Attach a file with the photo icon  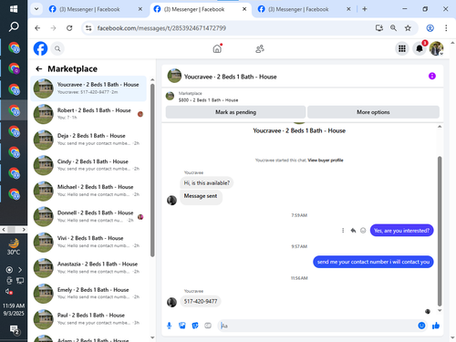(182, 326)
